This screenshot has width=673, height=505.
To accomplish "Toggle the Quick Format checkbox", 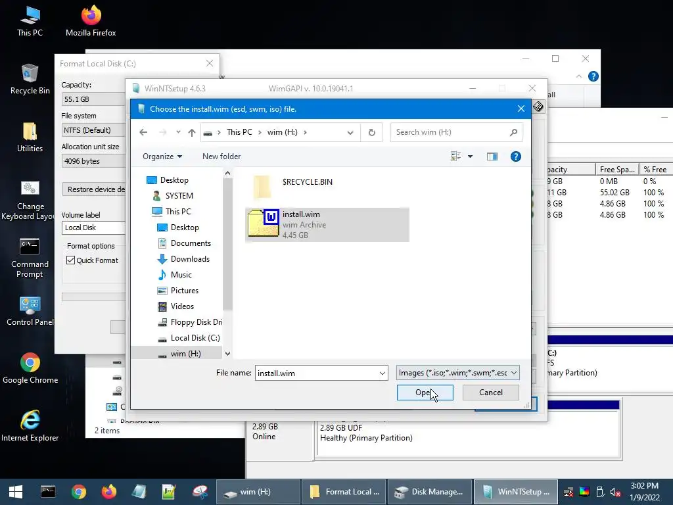I will [x=71, y=260].
